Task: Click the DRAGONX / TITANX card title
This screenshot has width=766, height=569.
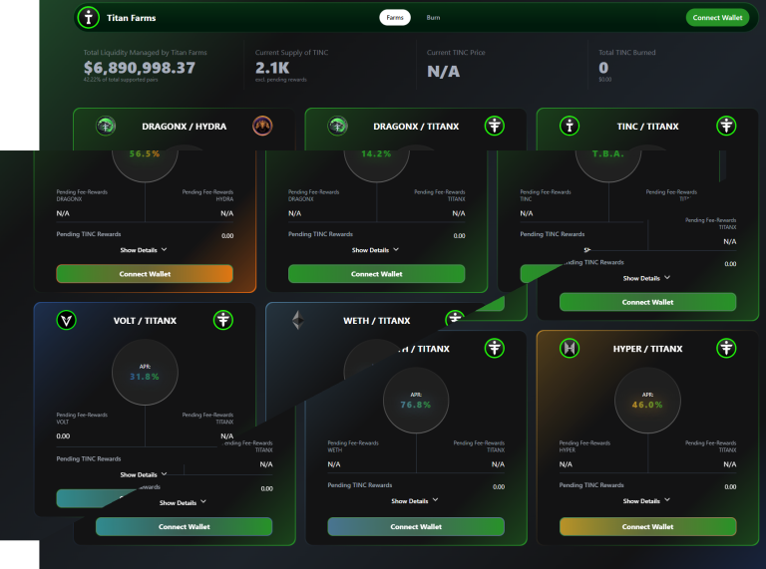Action: click(x=416, y=127)
